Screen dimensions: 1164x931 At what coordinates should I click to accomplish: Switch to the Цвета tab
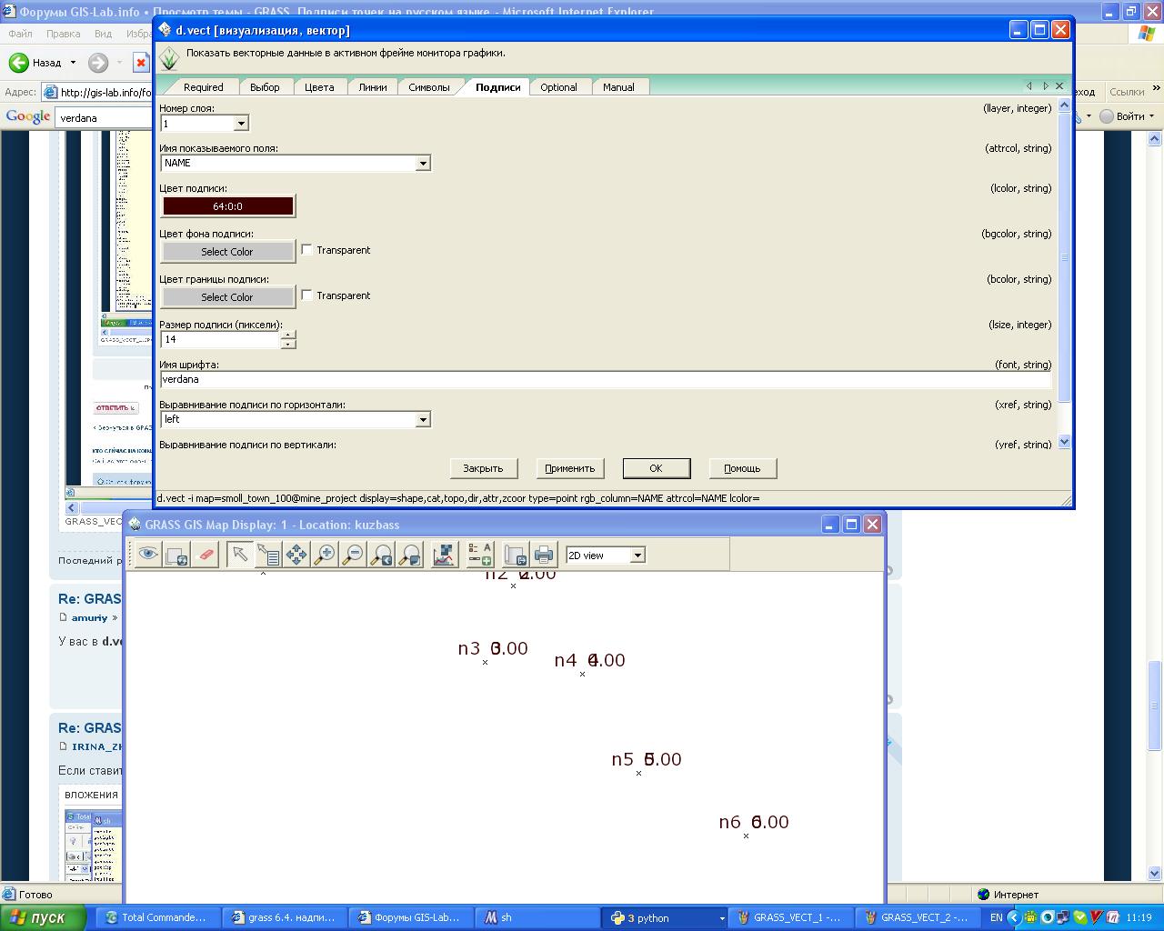coord(319,87)
